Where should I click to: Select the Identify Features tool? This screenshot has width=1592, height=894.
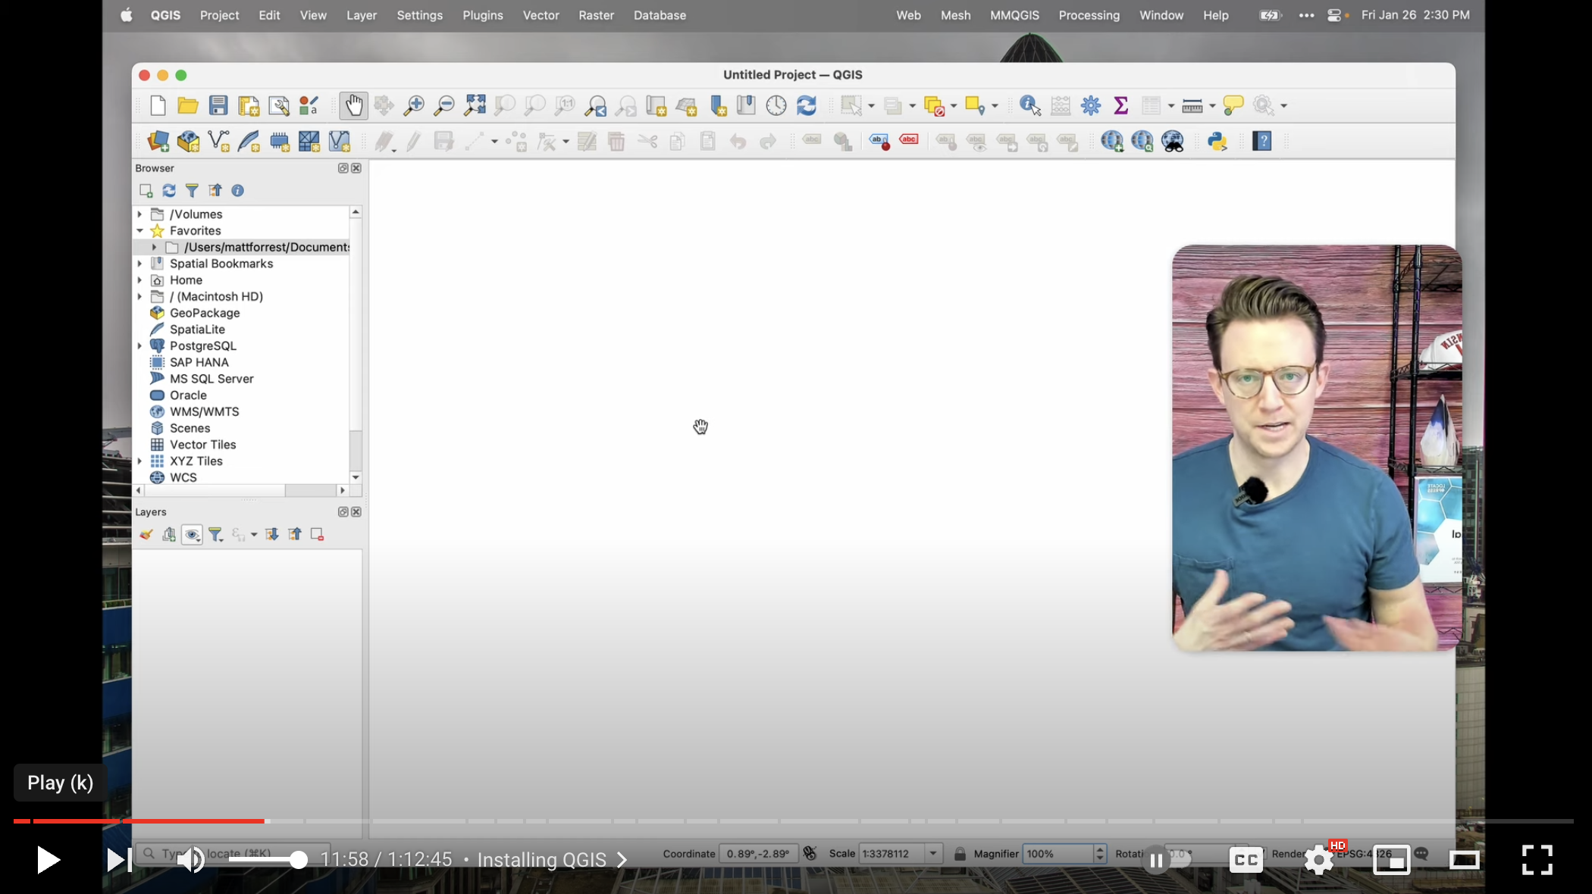click(x=1030, y=105)
